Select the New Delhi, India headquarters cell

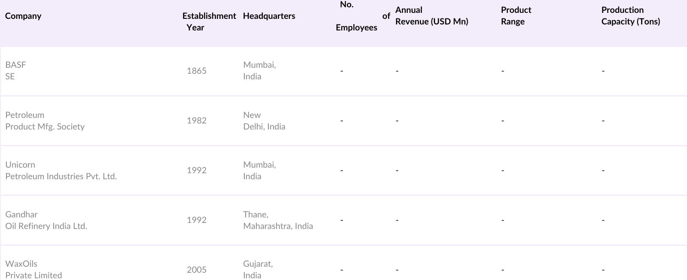click(x=264, y=120)
